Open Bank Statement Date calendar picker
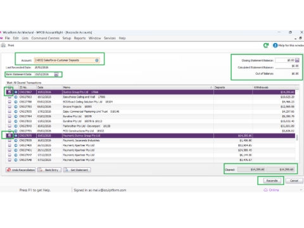 pyautogui.click(x=56, y=74)
